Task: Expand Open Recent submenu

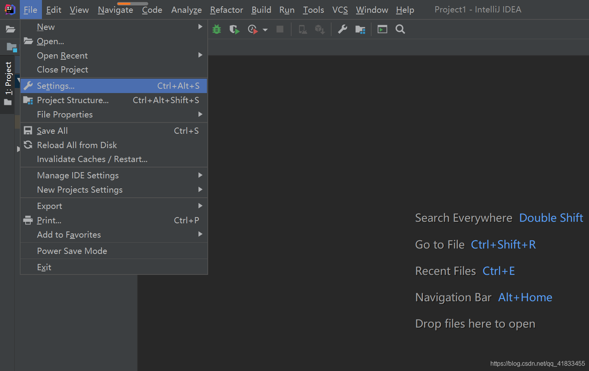Action: (114, 55)
